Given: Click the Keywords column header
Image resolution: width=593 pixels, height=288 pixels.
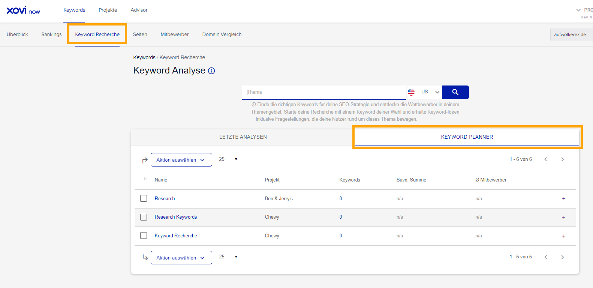Looking at the screenshot, I should coord(350,180).
